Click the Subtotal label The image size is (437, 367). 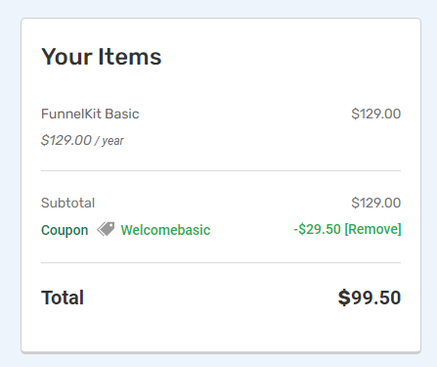(67, 203)
